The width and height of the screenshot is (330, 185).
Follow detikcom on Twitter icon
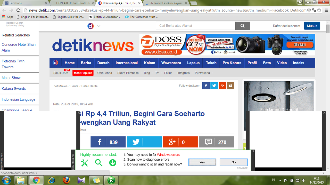coord(214,86)
